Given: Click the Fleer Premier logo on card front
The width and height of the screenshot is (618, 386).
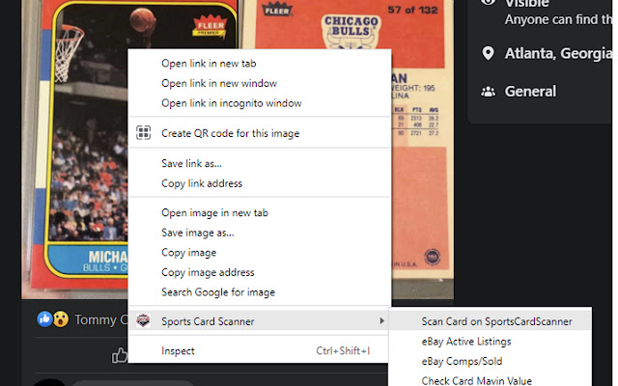Looking at the screenshot, I should pyautogui.click(x=211, y=28).
